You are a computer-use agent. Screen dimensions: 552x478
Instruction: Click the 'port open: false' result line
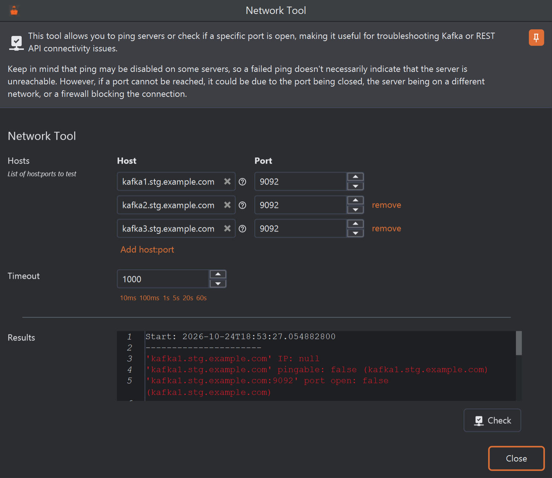pos(267,387)
